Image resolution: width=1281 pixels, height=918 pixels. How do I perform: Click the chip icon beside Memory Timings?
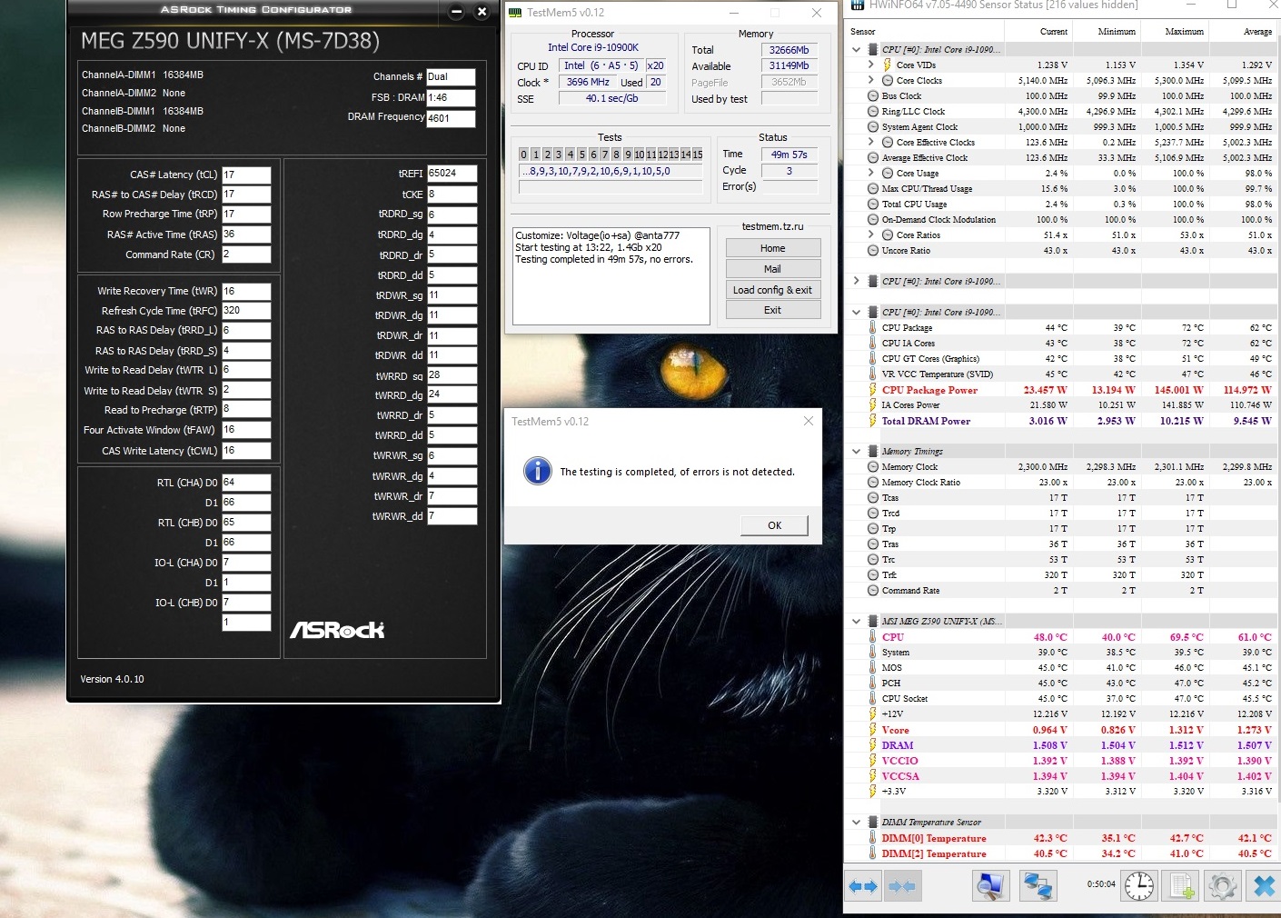[x=873, y=452]
